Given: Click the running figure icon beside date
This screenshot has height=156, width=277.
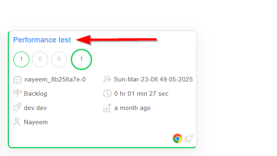Looking at the screenshot, I should tap(107, 79).
